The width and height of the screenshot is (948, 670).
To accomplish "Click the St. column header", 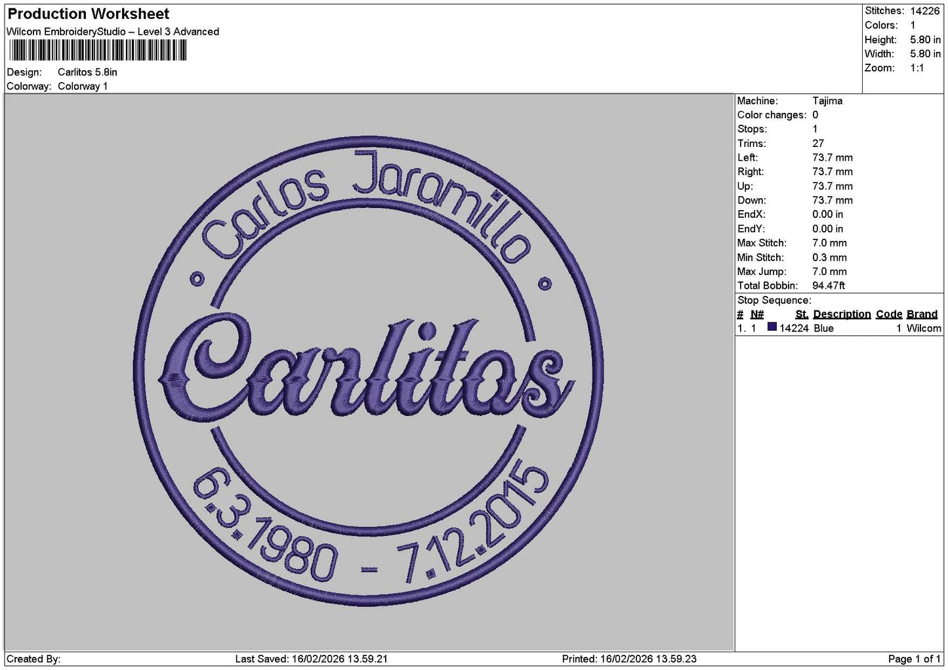I will click(802, 314).
